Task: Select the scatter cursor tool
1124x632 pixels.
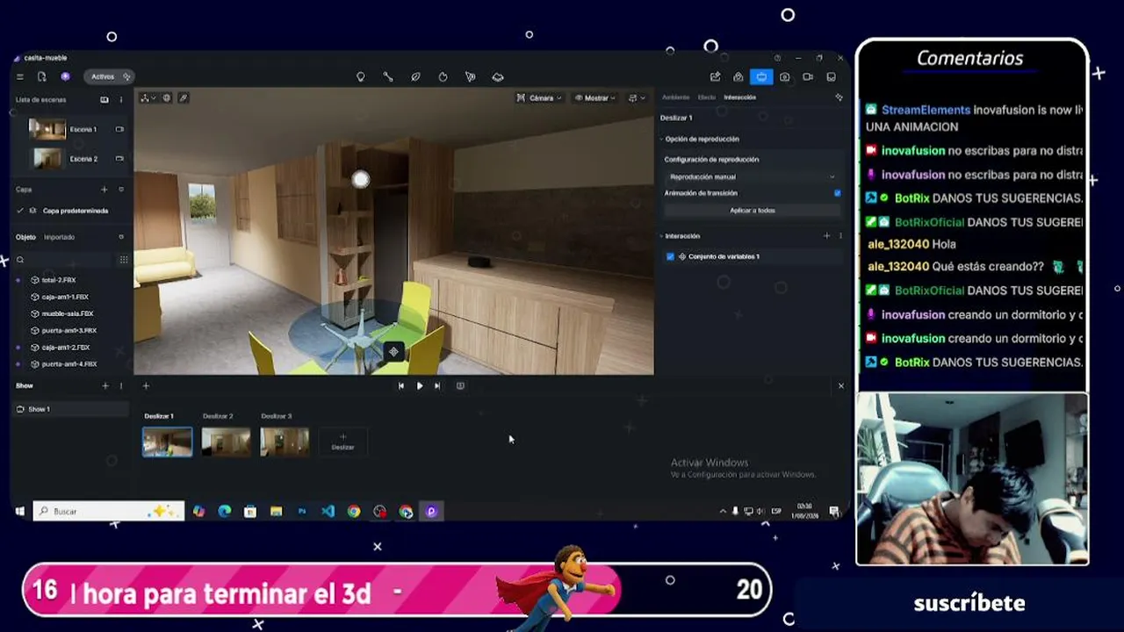Action: pos(471,77)
